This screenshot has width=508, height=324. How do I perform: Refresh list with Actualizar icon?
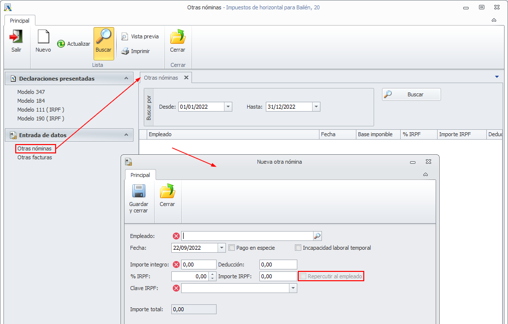(x=61, y=44)
